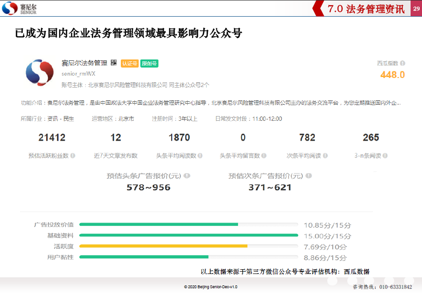This screenshot has height=293, width=422.
Task: Click the page number 29 badge
Action: 416,9
